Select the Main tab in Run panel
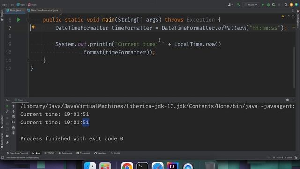 (x=20, y=100)
